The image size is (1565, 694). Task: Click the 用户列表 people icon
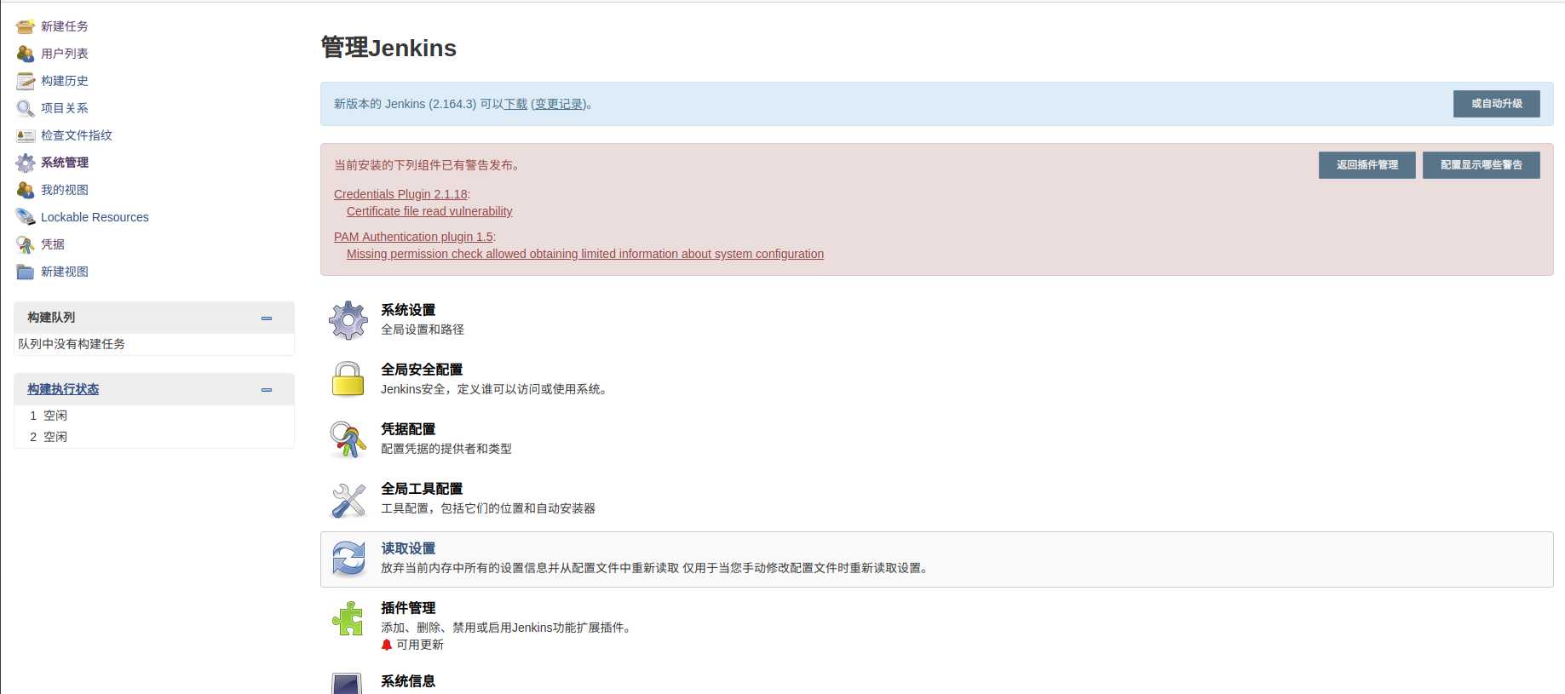pyautogui.click(x=26, y=54)
